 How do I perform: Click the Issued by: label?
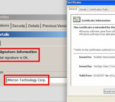[x=86, y=66]
